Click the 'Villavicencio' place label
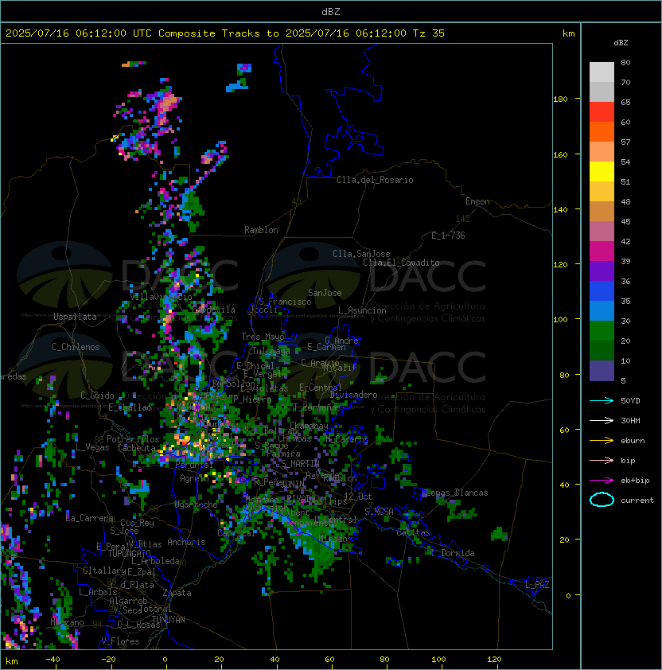Screen dimensions: 662x670 (161, 297)
